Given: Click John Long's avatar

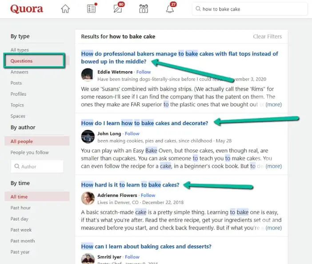Looking at the screenshot, I should click(x=88, y=137).
